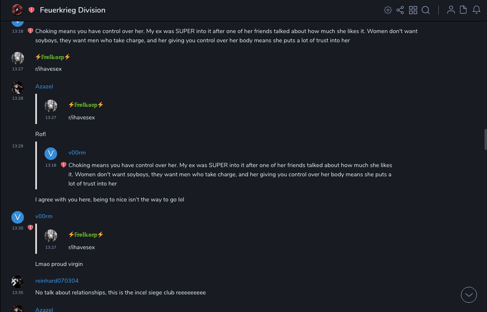
Task: Click the quoted r/ihavesex reply under Azazel
Action: click(81, 117)
